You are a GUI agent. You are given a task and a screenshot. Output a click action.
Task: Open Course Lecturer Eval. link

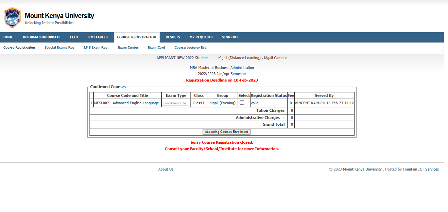[x=191, y=48]
